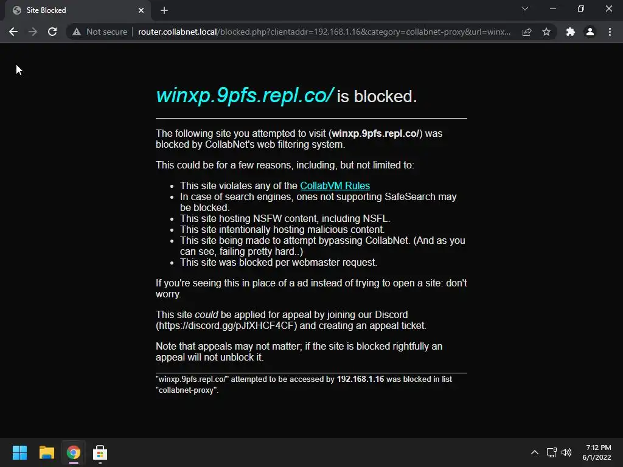Click the "collabnet-proxy" list name text
Viewport: 623px width, 467px height.
point(186,390)
